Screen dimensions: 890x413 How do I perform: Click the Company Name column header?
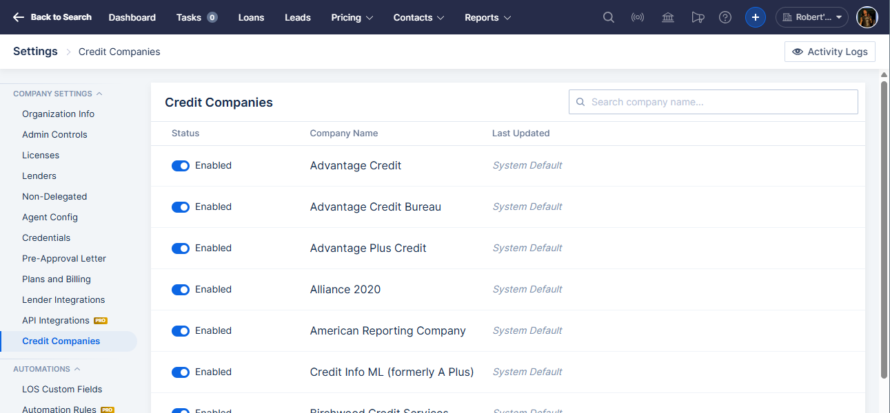point(344,134)
